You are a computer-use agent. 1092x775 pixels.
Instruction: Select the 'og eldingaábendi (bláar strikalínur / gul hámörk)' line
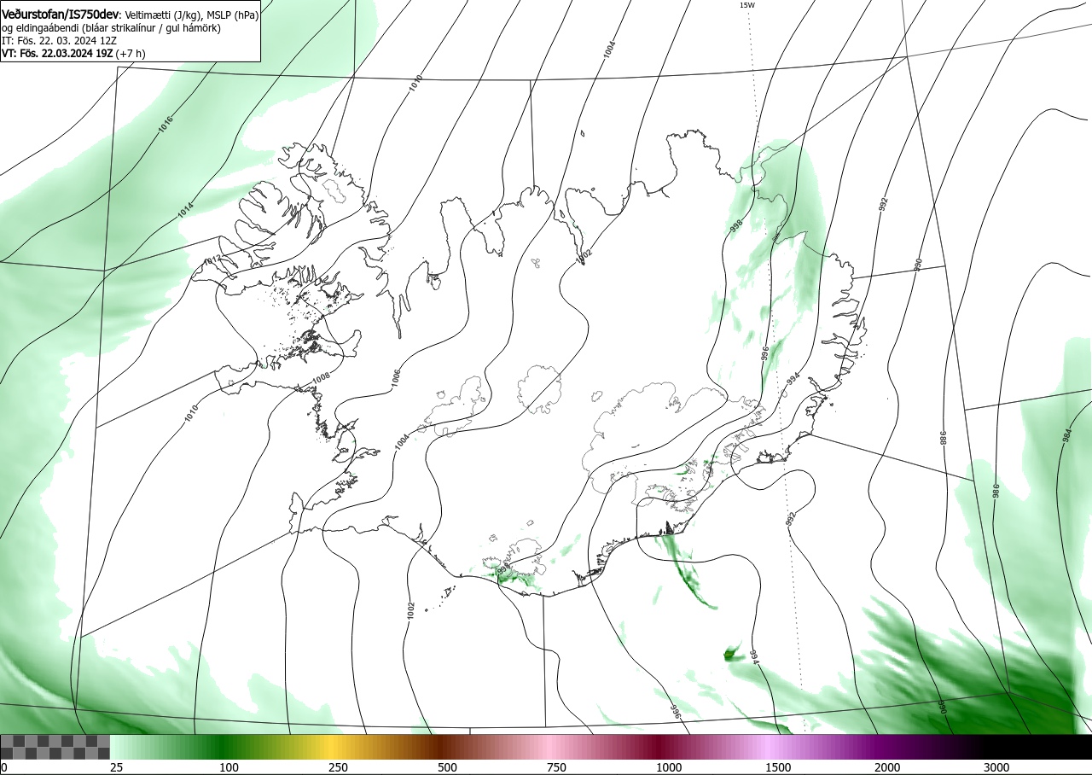pos(111,28)
